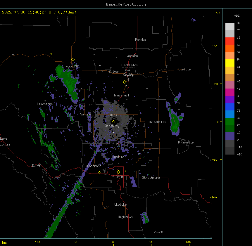Click the Lake Louise label

click(5, 141)
